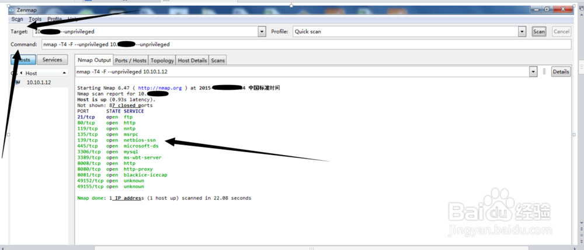Click the Target input field
The height and width of the screenshot is (250, 584).
(x=146, y=31)
